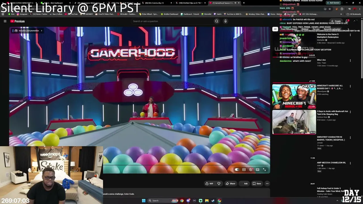This screenshot has height=204, width=363.
Task: Open options for Markiplier's Redemption video
Action: pos(350,35)
